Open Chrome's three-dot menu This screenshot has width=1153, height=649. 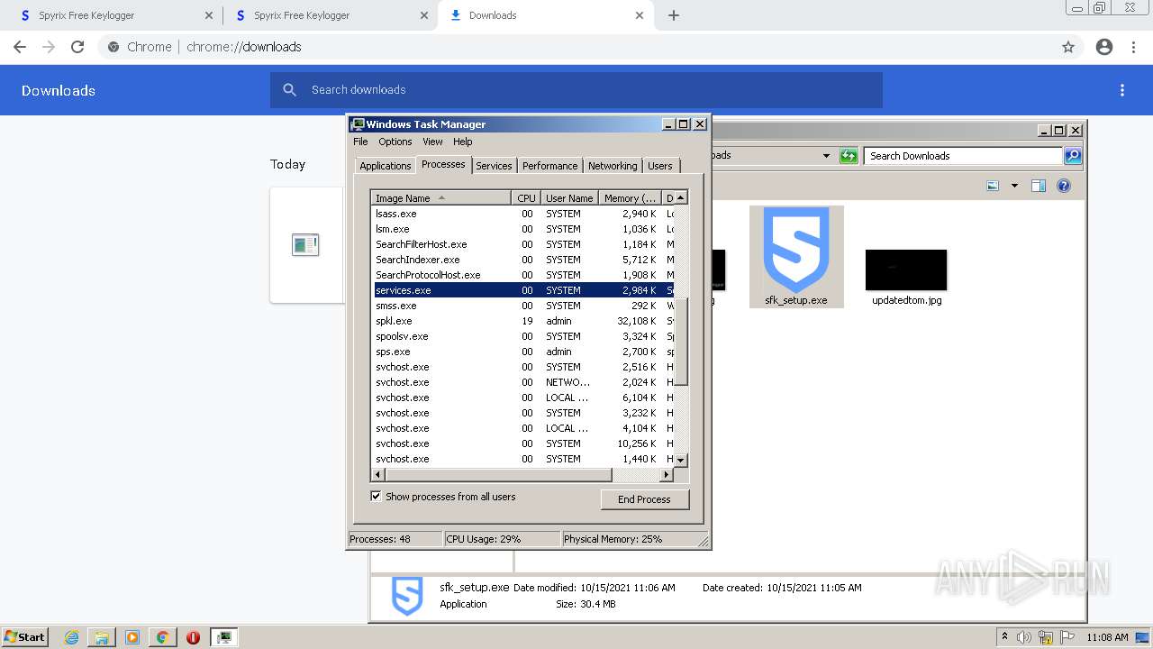[x=1134, y=47]
